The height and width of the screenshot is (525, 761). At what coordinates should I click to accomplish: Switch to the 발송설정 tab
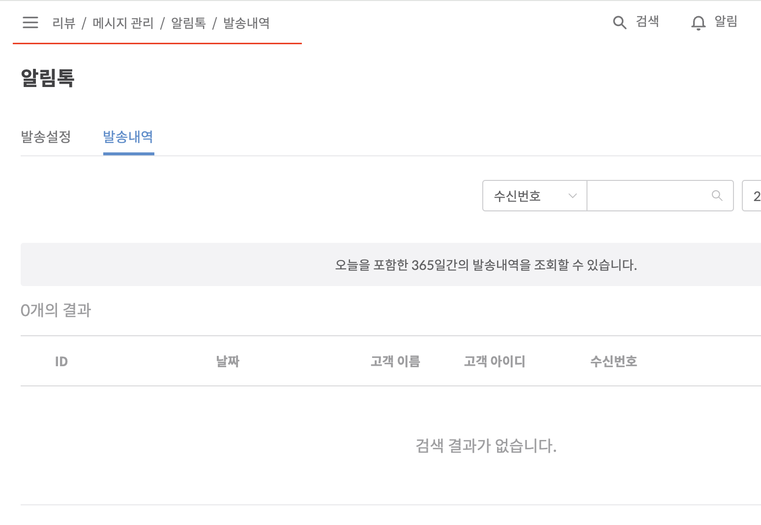(x=46, y=137)
